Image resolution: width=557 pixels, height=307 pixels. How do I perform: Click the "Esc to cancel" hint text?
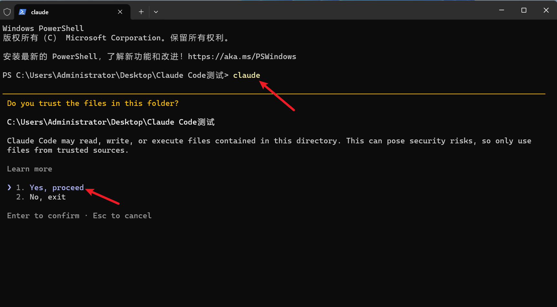pos(122,216)
